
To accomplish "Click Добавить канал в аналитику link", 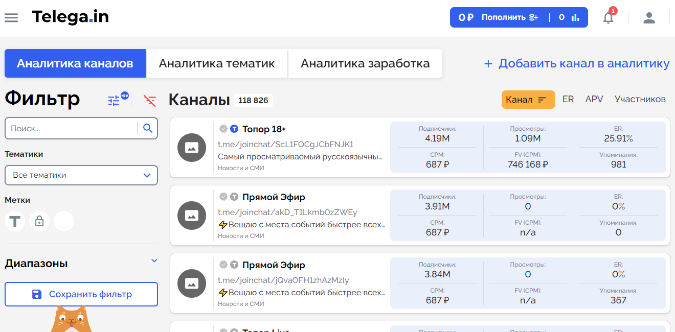I will [x=576, y=63].
